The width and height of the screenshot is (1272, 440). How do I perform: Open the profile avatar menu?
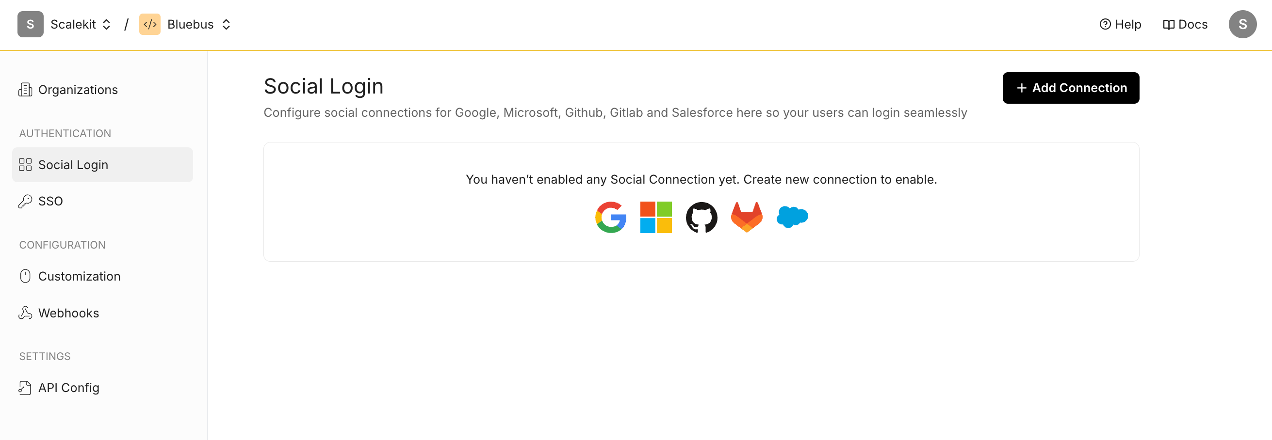point(1243,24)
